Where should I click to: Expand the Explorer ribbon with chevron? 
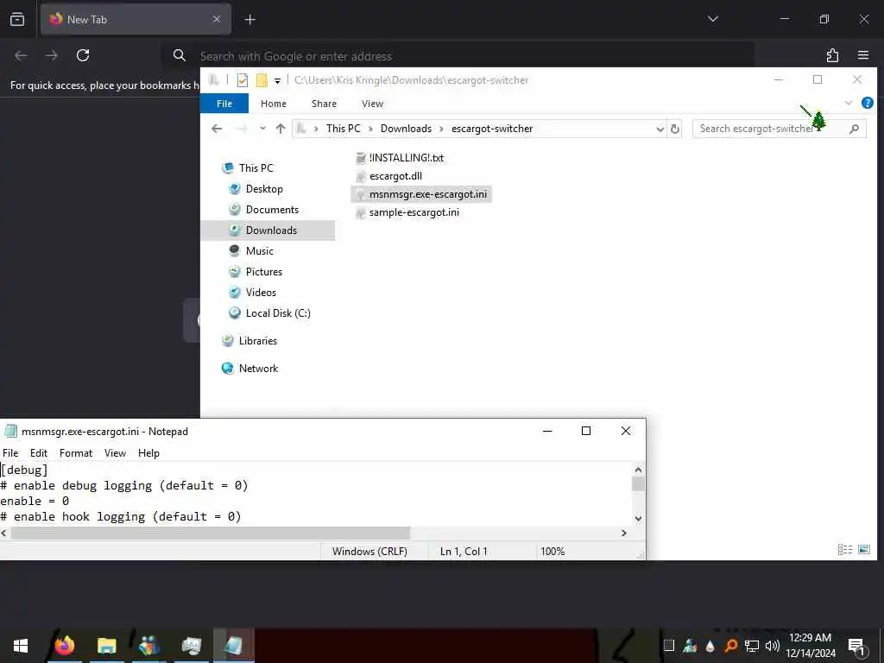pos(848,103)
